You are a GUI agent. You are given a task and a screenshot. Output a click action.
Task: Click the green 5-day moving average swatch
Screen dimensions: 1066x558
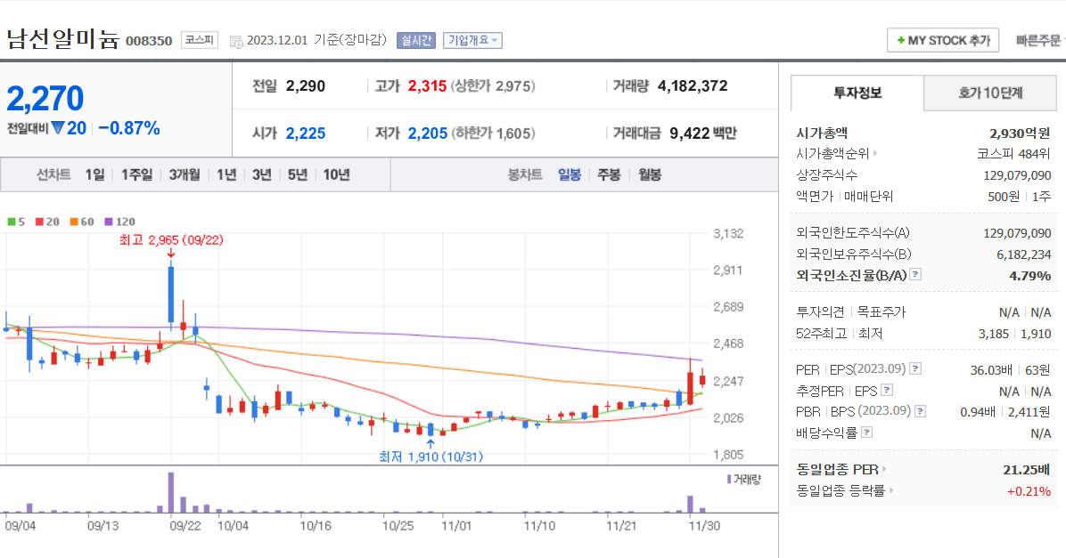coord(12,222)
